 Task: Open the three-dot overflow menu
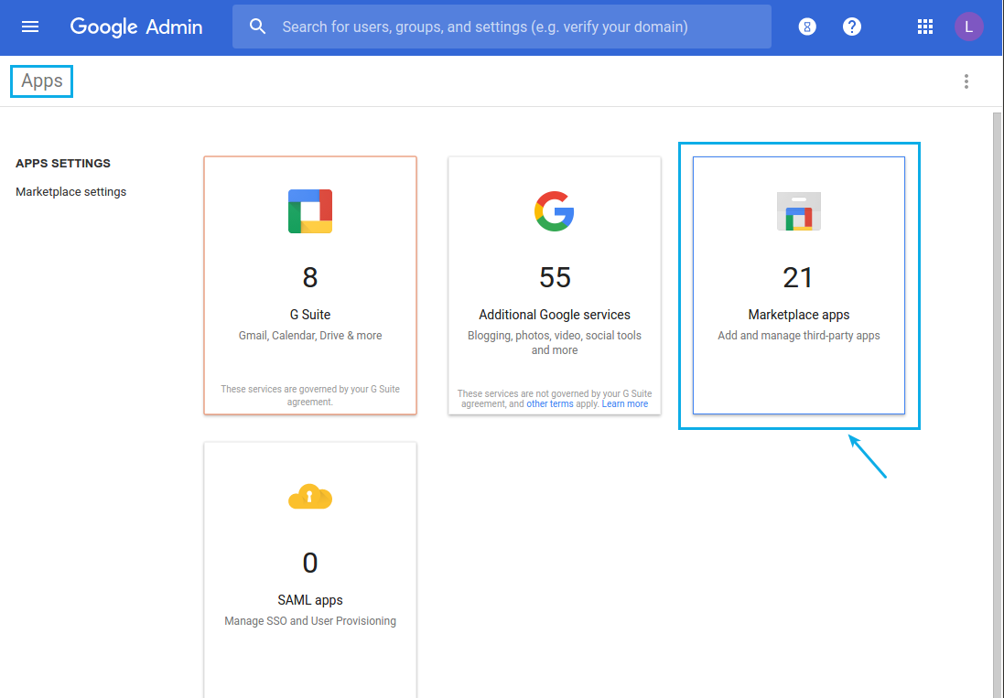coord(966,81)
